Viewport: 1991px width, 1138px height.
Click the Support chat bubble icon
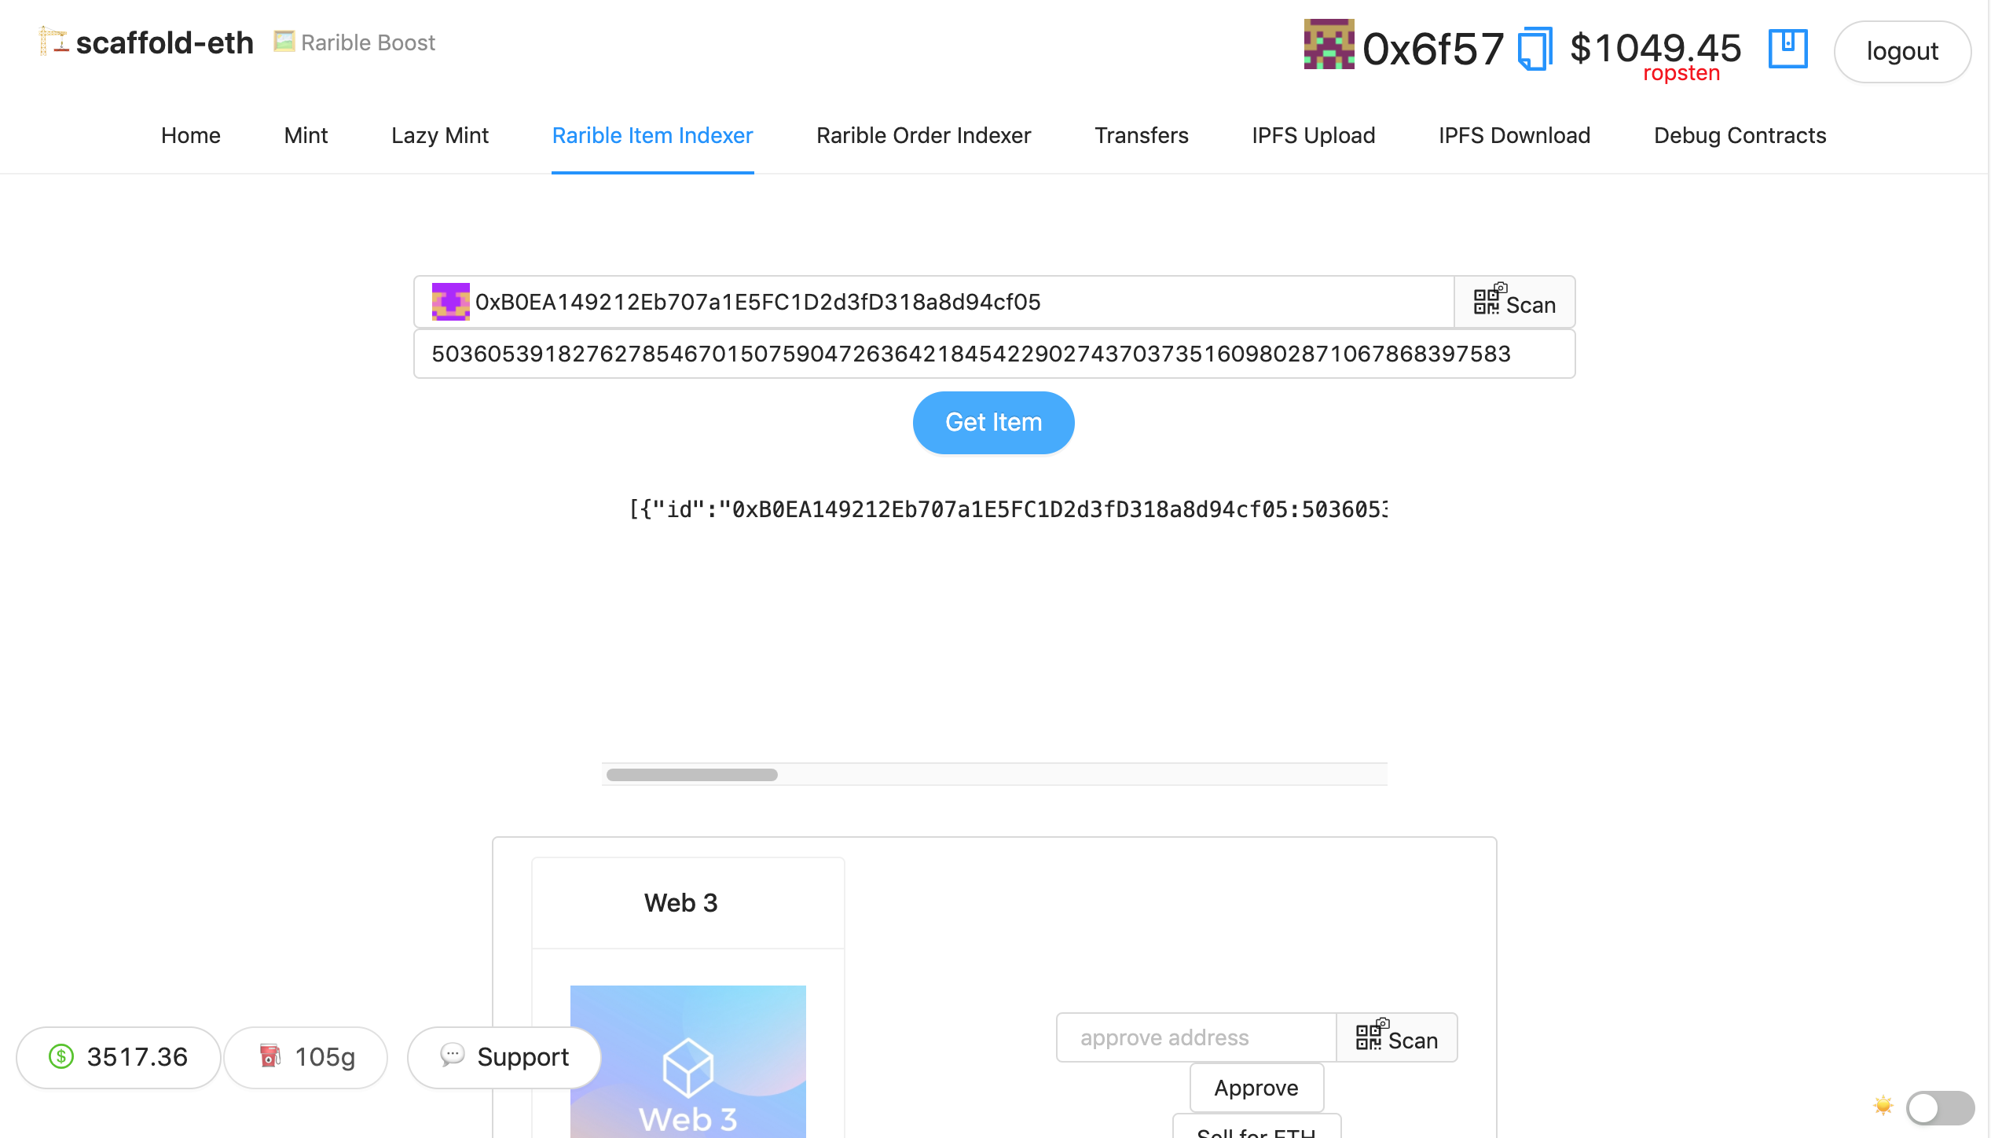click(451, 1055)
